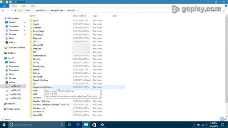
Task: Open Task View on the taskbar
Action: point(69,125)
